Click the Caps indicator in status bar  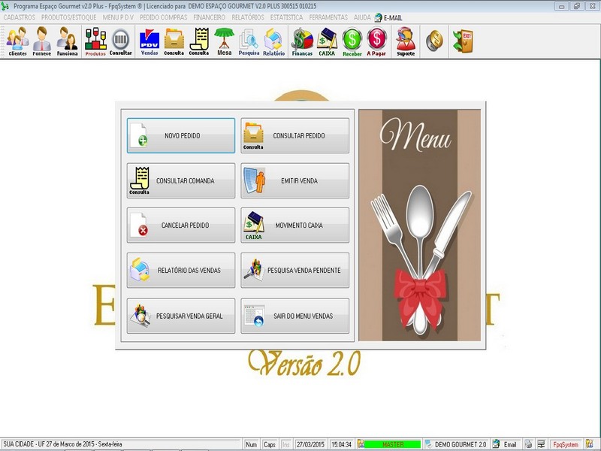click(270, 444)
